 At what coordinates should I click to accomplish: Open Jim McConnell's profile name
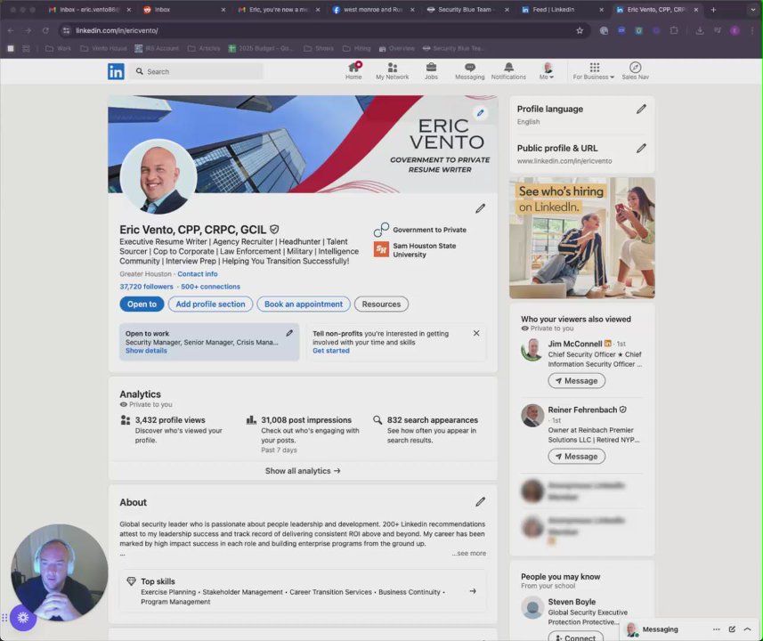coord(574,344)
